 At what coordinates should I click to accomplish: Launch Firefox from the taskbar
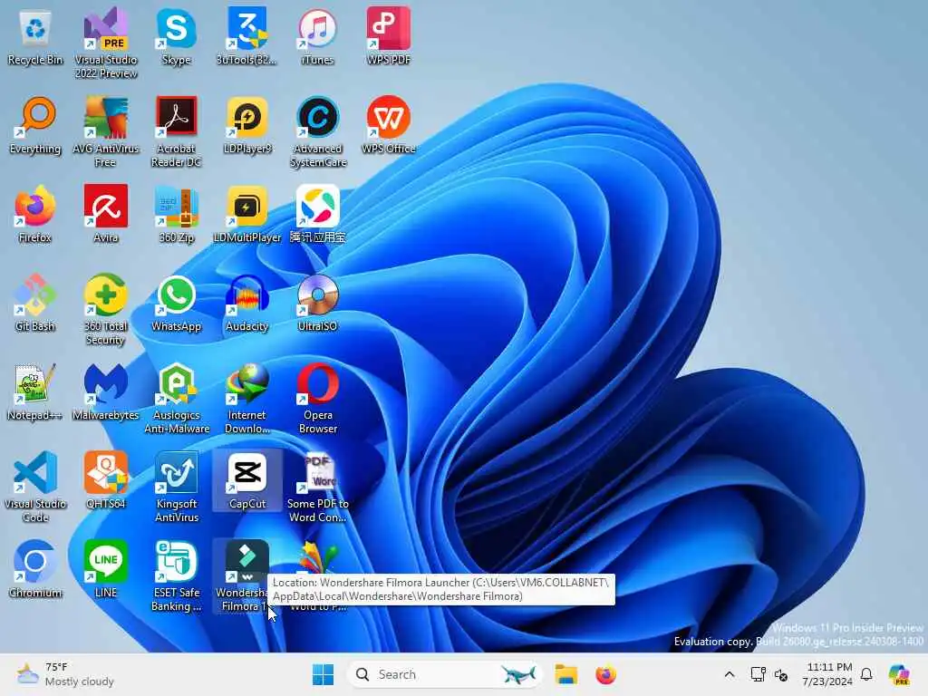(x=605, y=674)
